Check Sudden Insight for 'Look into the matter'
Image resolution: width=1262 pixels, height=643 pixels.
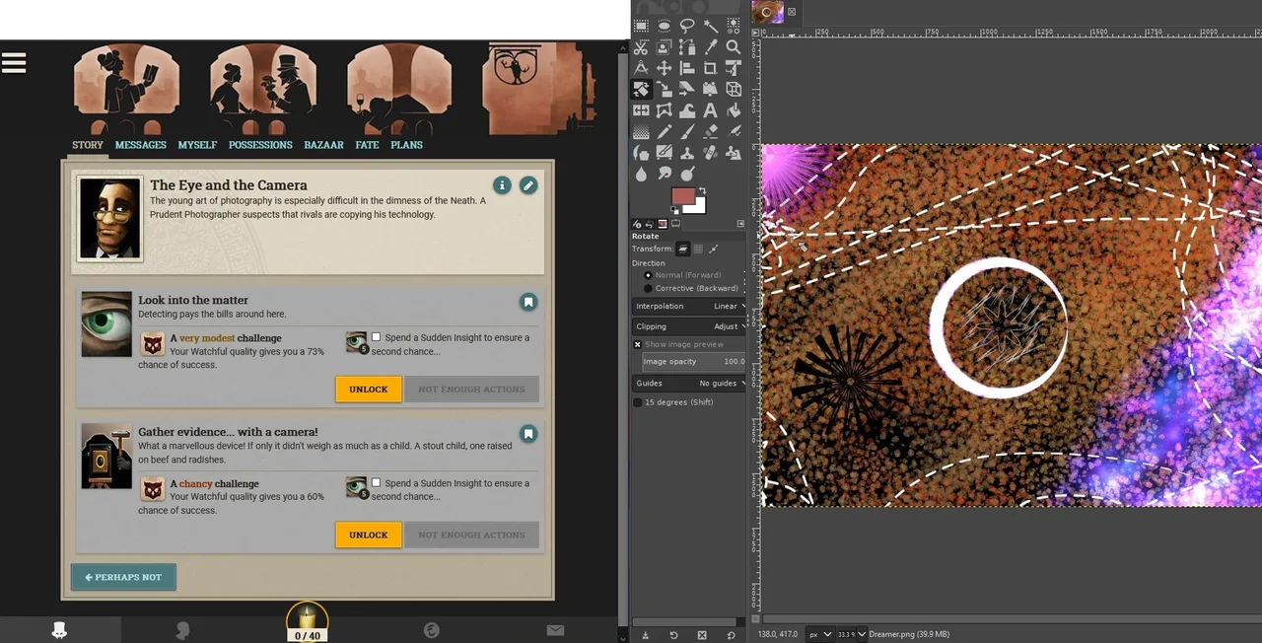coord(376,337)
